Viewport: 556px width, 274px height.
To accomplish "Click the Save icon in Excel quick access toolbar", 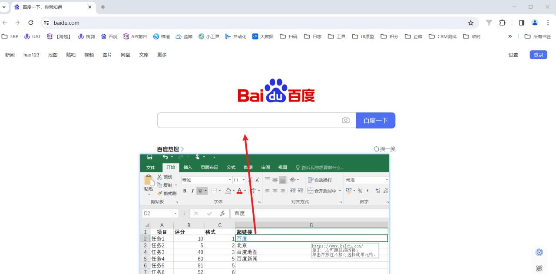I will (x=150, y=157).
